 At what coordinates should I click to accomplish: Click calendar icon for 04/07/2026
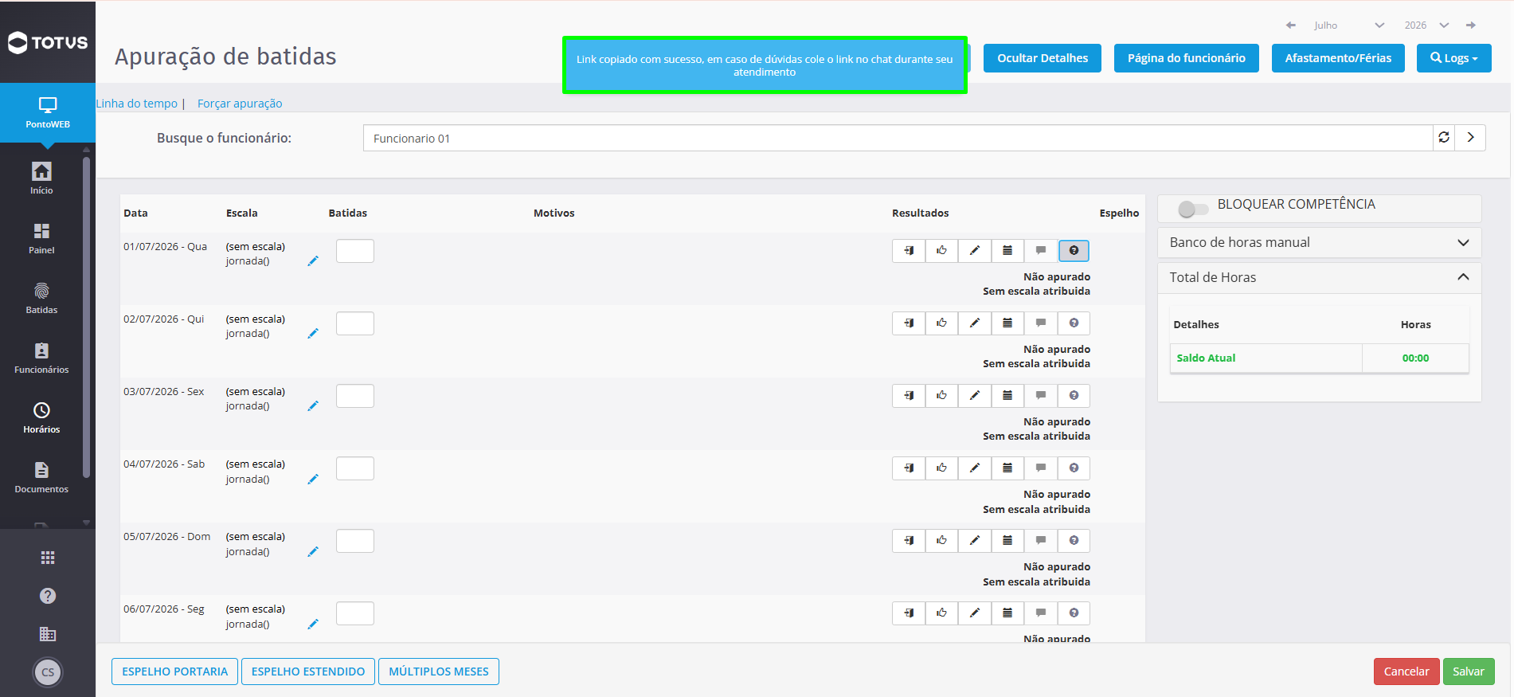[x=1007, y=468]
